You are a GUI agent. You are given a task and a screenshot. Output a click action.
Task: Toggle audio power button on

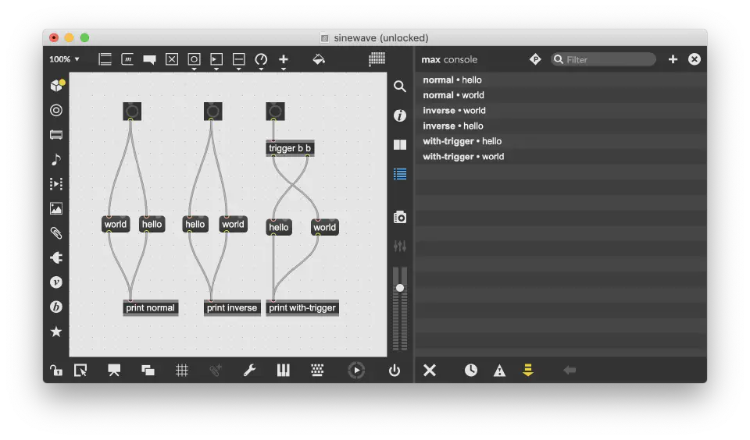(394, 371)
